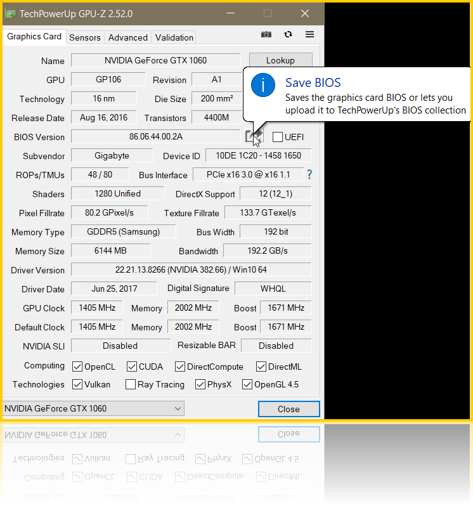
Task: Click the Digital Signature field WHQL
Action: [273, 289]
